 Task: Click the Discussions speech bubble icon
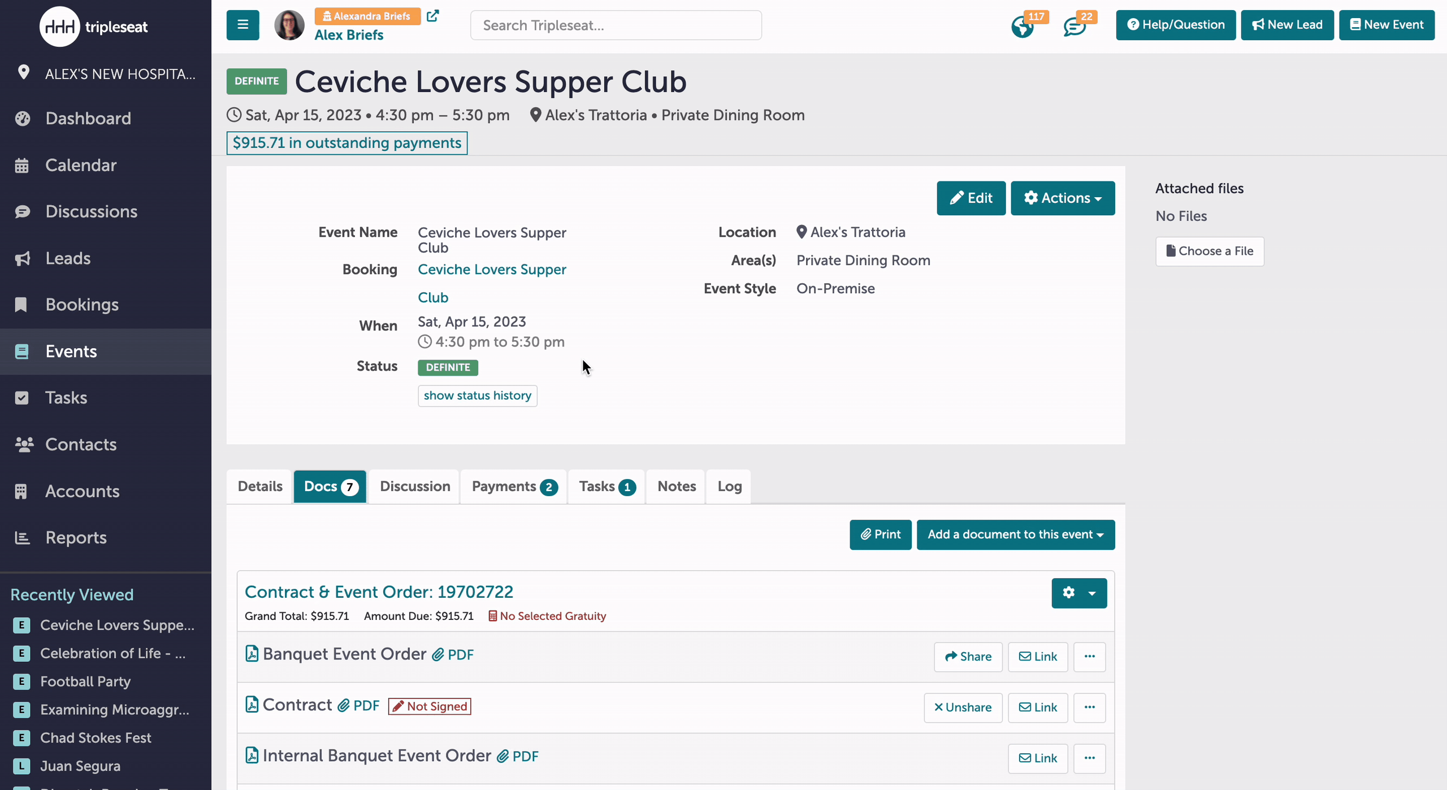tap(23, 211)
